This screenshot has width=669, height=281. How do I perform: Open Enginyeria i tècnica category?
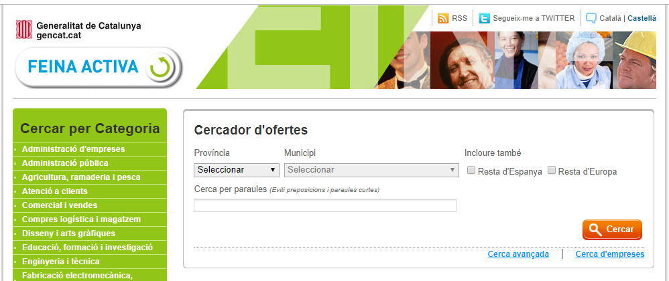pos(60,262)
